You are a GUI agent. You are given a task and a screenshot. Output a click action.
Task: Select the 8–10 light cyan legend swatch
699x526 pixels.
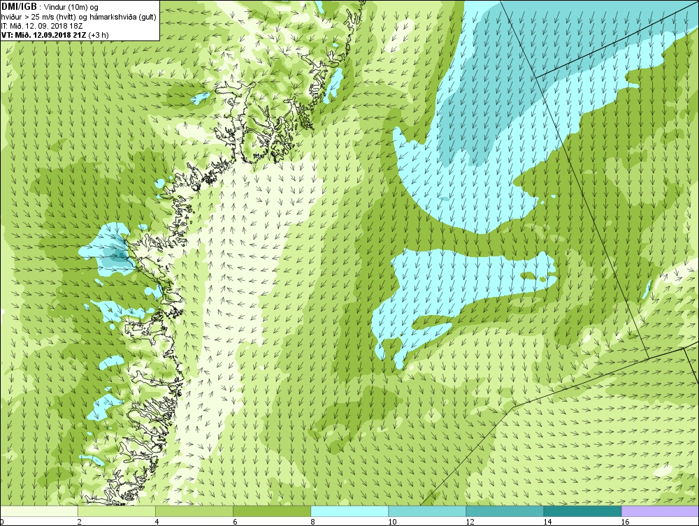coord(349,511)
